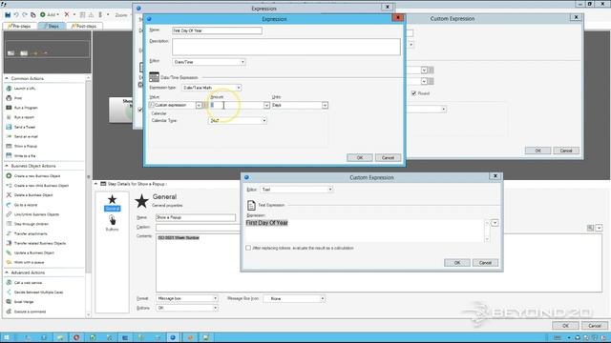Open the Value Custom expression dropdown

[x=199, y=106]
